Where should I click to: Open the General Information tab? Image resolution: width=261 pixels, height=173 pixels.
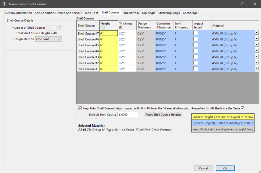19,13
